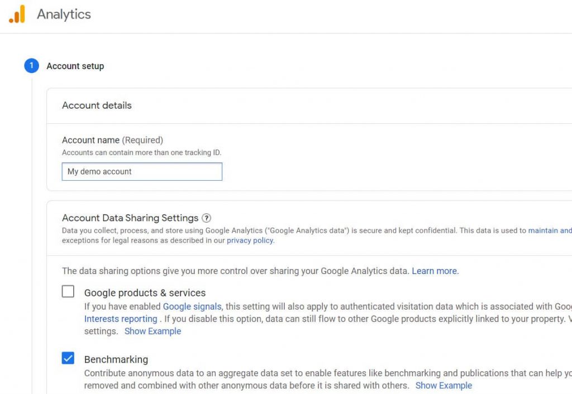Enable the Google products & services checkbox
The width and height of the screenshot is (572, 394).
tap(68, 291)
